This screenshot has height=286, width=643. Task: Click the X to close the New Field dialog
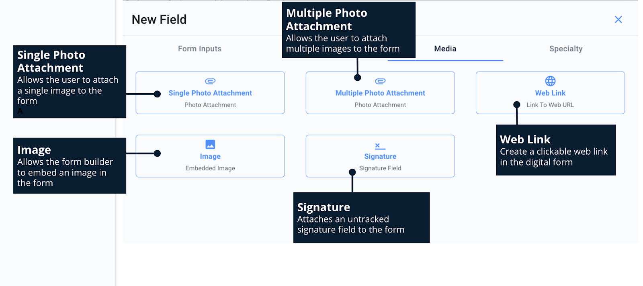tap(618, 19)
